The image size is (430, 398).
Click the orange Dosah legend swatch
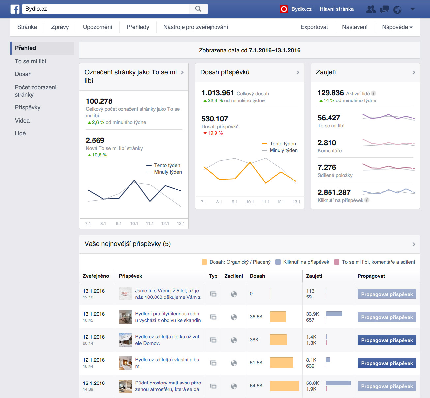click(204, 262)
